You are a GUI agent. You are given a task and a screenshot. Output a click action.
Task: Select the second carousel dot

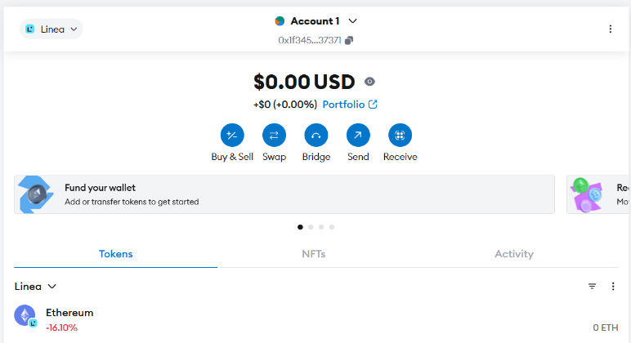point(311,226)
